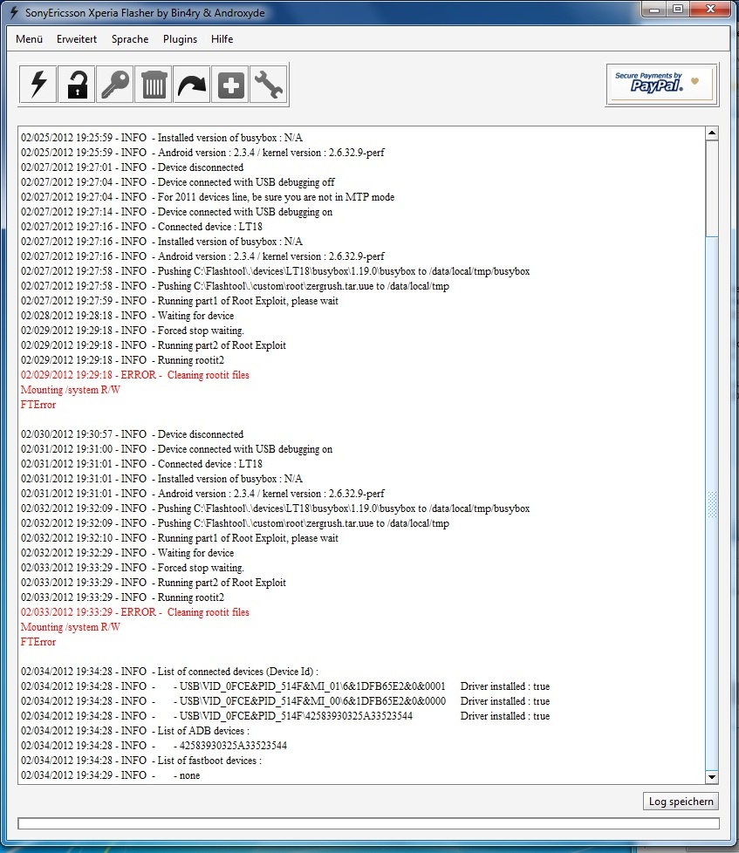Click the '- none' fastboot devices line
The image size is (739, 853).
(111, 775)
